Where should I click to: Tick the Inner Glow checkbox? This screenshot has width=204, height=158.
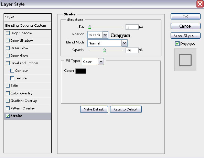[x=8, y=56]
